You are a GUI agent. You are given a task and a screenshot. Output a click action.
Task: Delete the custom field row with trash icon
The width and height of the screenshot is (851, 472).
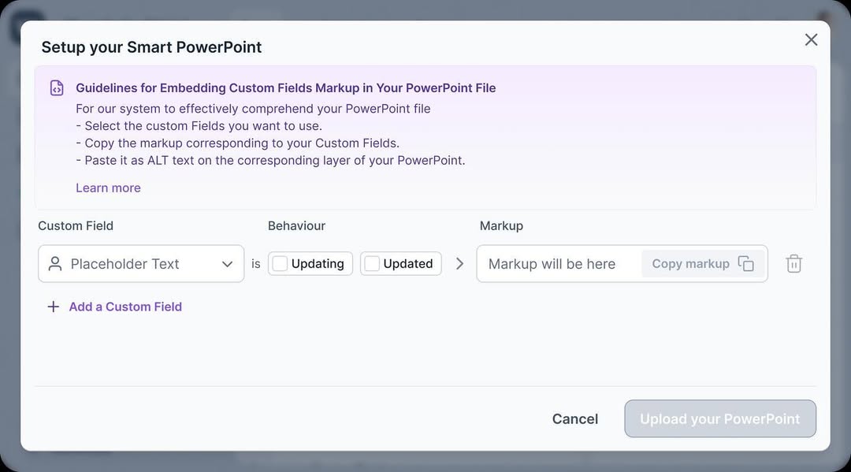(793, 264)
